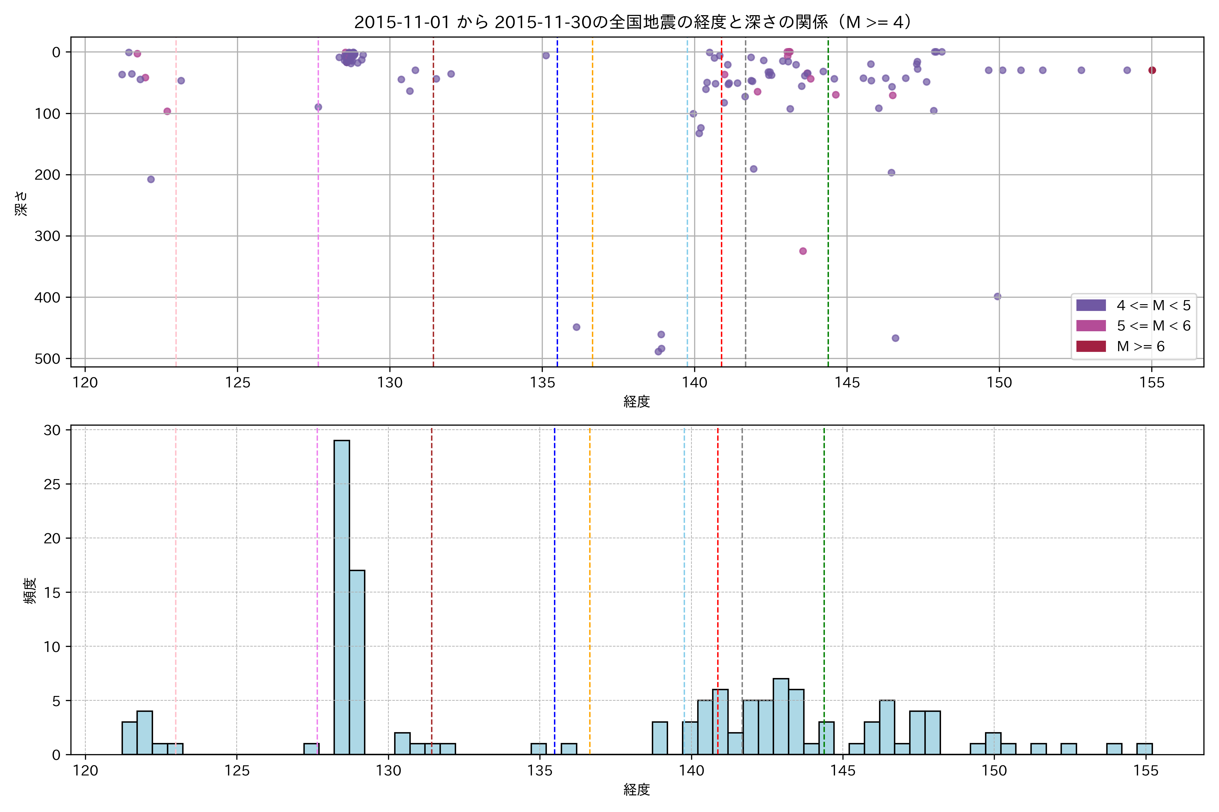Viewport: 1219px width, 812px height.
Task: Click the purple dot at depth 400 near longitude 150
Action: coord(997,297)
